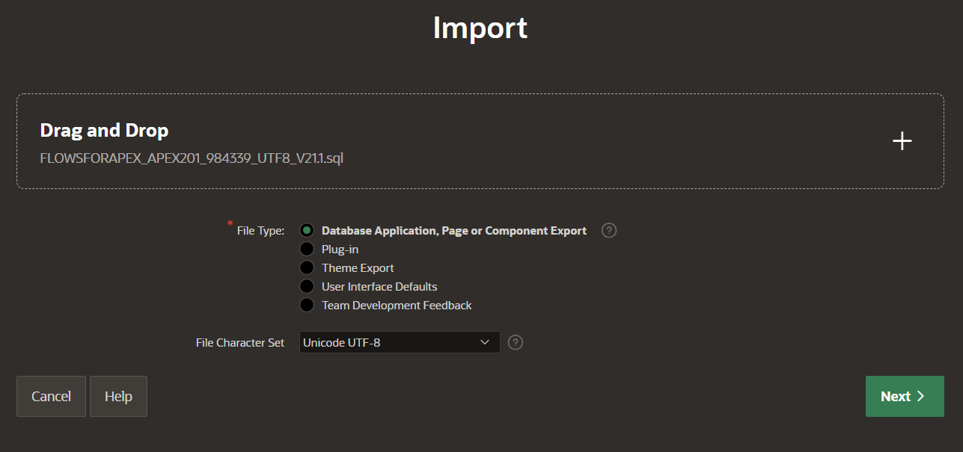963x452 pixels.
Task: Click the Import page heading
Action: (x=480, y=28)
